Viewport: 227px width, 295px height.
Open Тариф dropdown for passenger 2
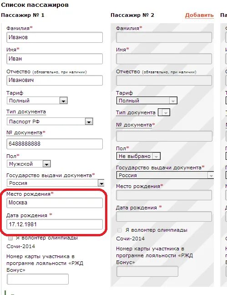(x=146, y=101)
